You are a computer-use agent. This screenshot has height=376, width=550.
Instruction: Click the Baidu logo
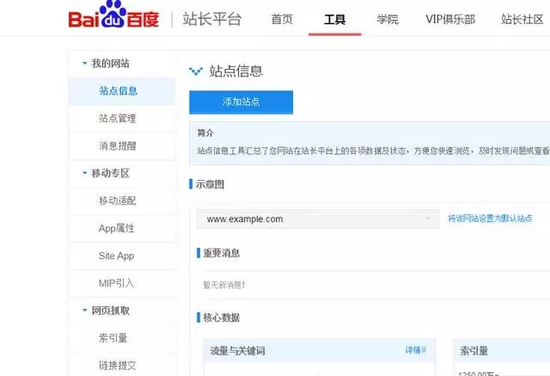click(x=113, y=15)
